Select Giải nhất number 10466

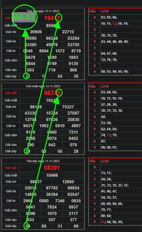(52, 175)
